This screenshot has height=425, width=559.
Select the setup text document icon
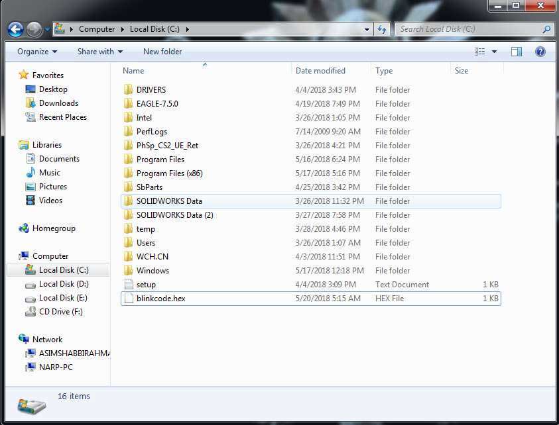tap(129, 284)
